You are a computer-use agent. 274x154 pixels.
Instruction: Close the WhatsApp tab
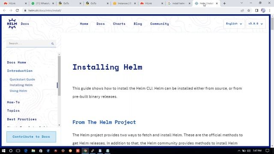(53, 3)
